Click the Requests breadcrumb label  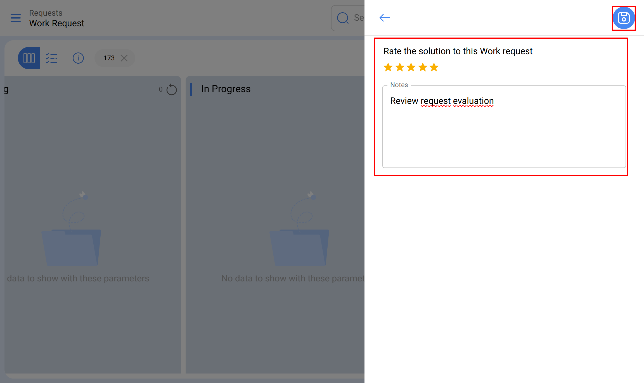point(46,13)
